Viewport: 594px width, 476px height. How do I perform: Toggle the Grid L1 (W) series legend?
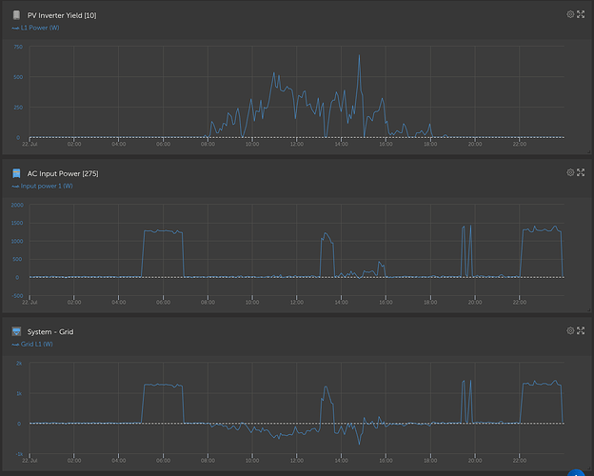click(32, 344)
